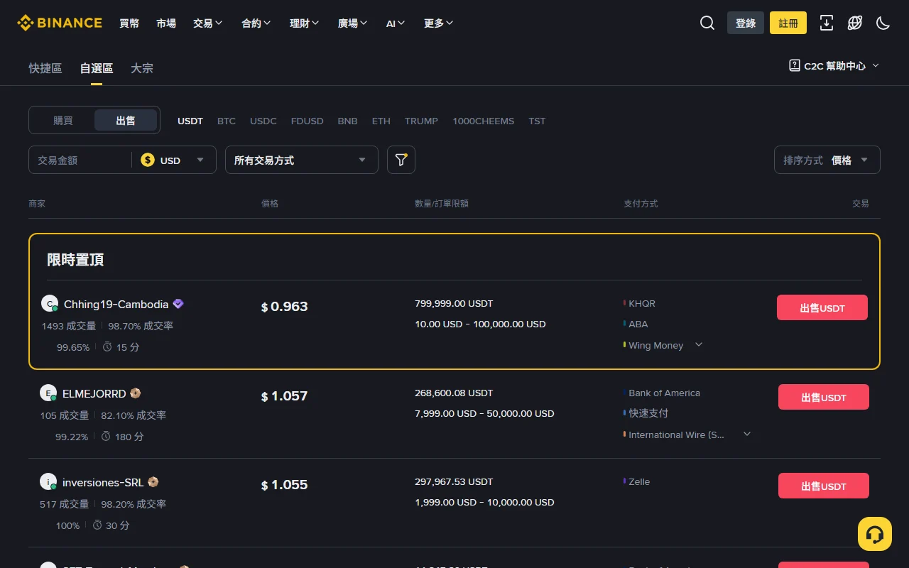
Task: Click the Wing Money payment method
Action: click(x=655, y=345)
